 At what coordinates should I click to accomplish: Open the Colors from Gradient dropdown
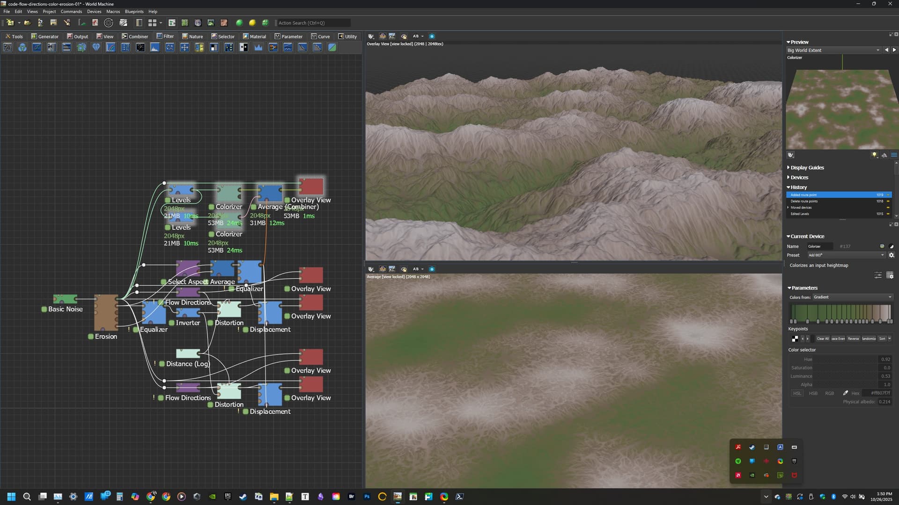[x=852, y=297]
